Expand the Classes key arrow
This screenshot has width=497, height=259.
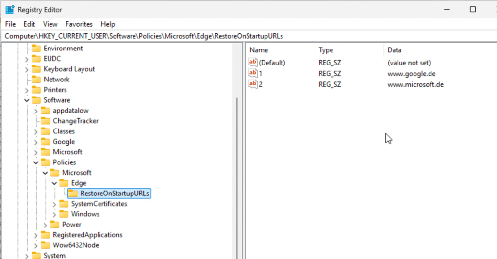(x=36, y=131)
